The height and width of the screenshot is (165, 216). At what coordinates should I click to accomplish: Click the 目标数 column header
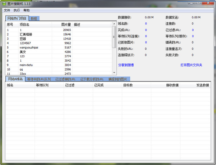pos(136,85)
